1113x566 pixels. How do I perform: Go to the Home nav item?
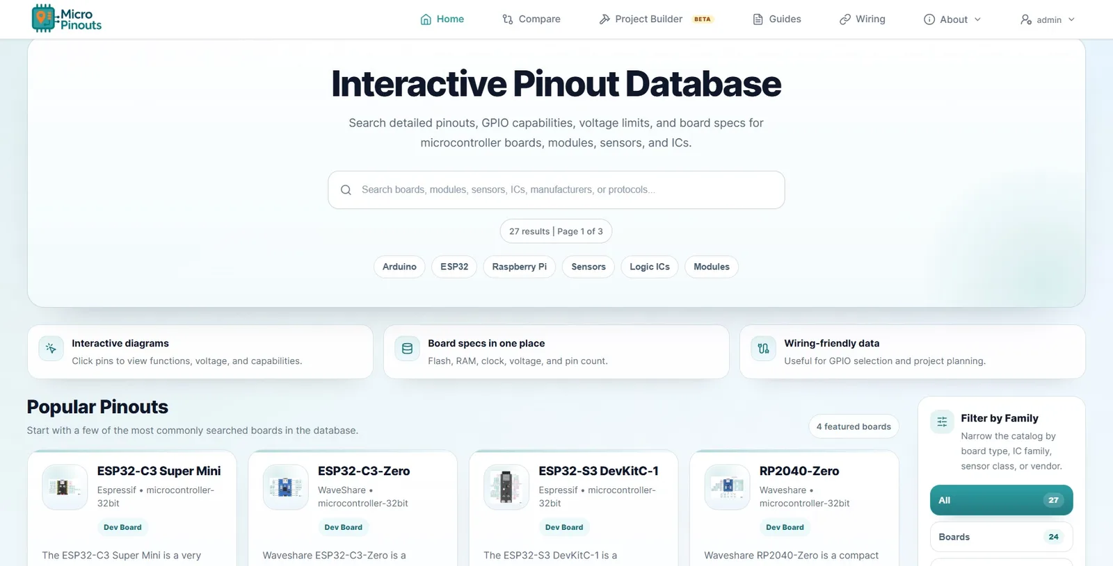pos(442,19)
